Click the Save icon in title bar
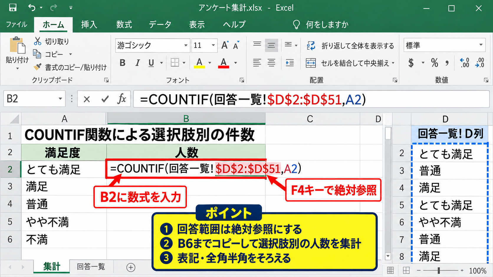Image resolution: width=493 pixels, height=277 pixels. [x=13, y=8]
